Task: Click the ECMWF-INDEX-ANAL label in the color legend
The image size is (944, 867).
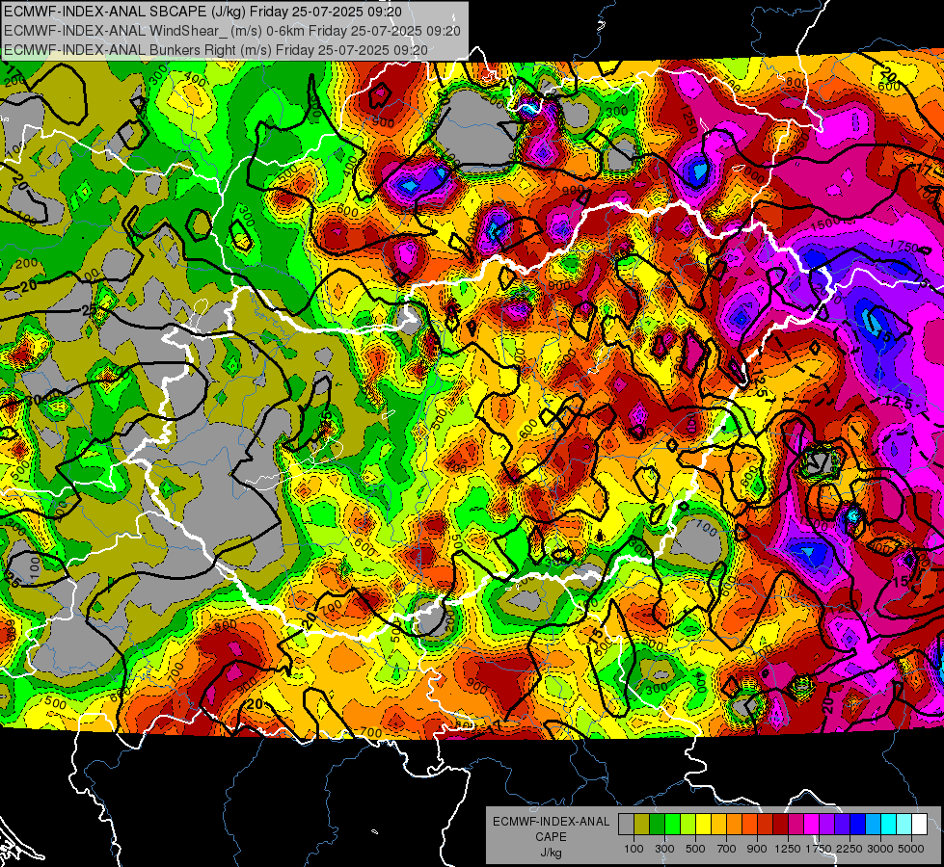Action: point(552,822)
